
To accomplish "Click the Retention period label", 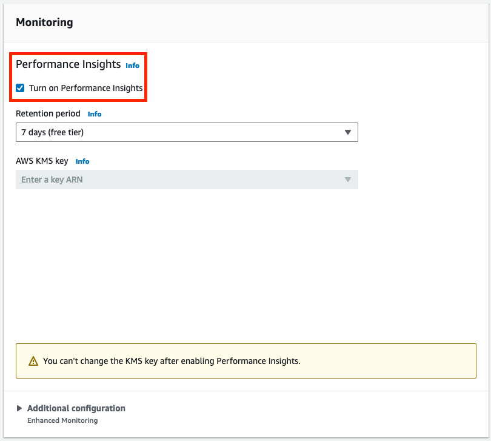I will (48, 113).
